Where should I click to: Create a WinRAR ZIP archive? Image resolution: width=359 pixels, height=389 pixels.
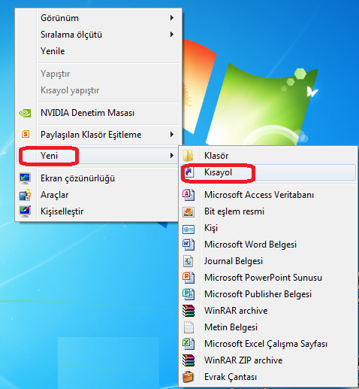(x=268, y=360)
